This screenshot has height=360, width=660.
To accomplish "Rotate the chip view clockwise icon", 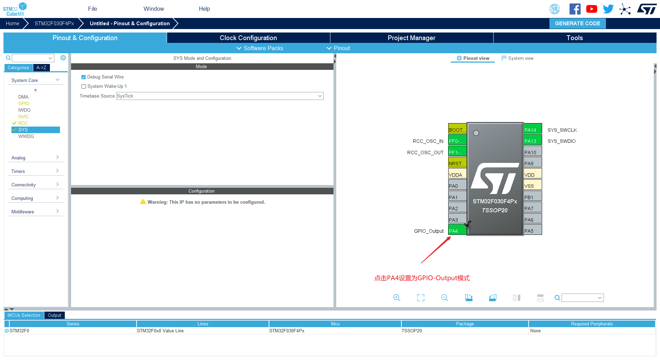I will coord(469,298).
